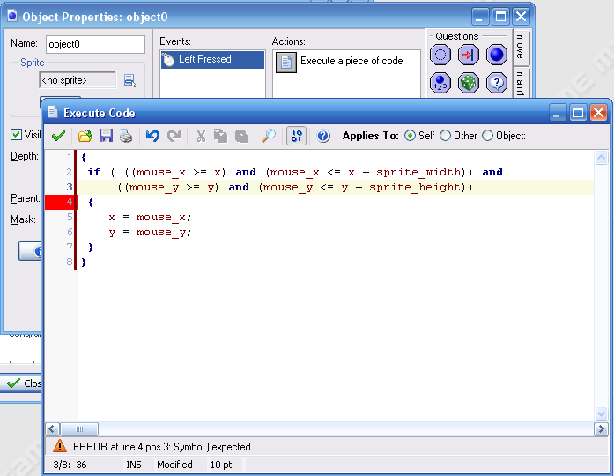Click the horizontal scrollbar thumb
The height and width of the screenshot is (476, 614).
coord(79,429)
